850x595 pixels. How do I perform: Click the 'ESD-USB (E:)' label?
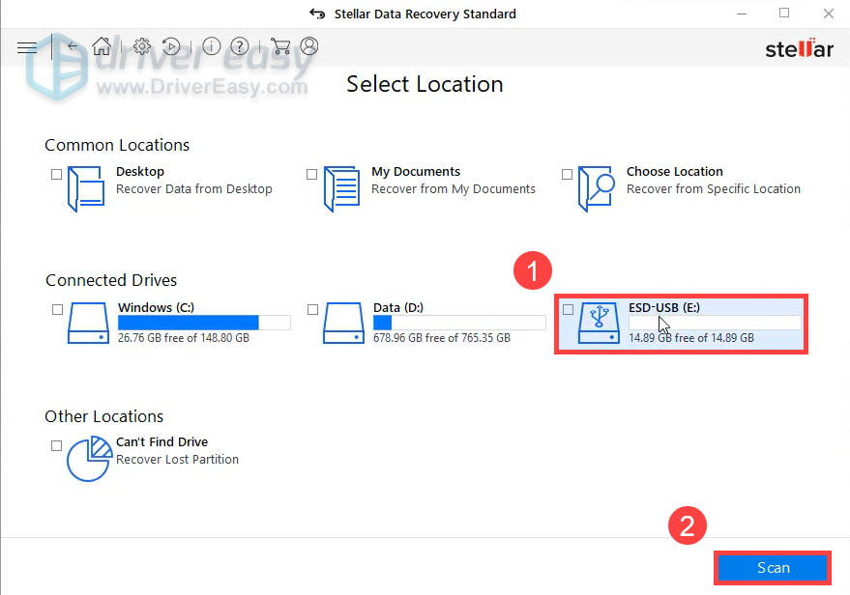(664, 307)
